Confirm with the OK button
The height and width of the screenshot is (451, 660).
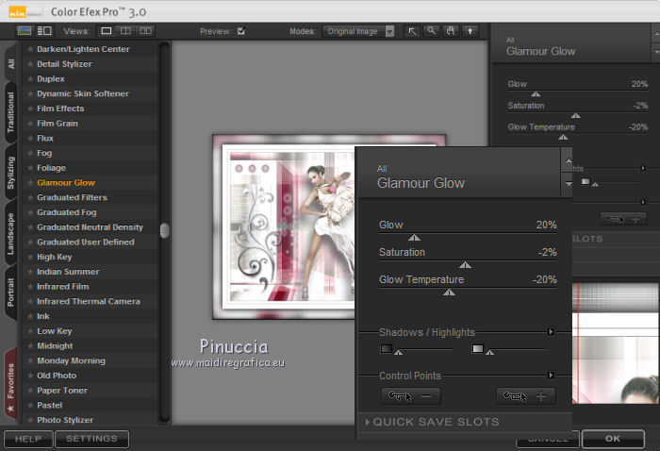pyautogui.click(x=613, y=439)
